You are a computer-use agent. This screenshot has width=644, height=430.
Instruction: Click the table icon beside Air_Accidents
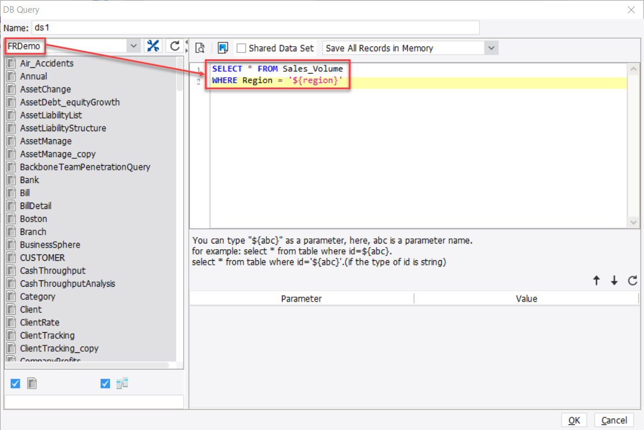(x=12, y=63)
